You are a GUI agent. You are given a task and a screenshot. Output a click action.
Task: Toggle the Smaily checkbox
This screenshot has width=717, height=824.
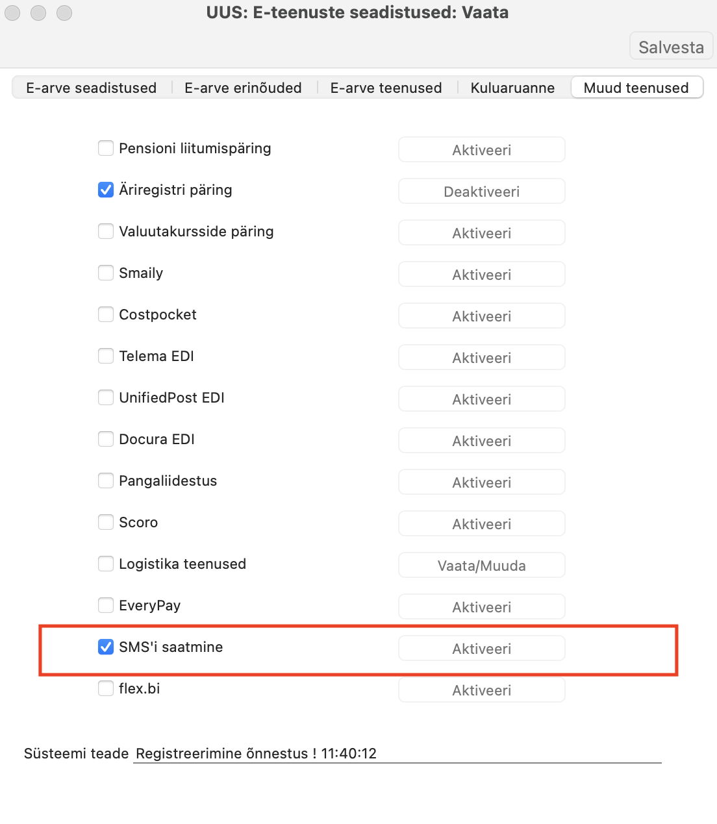tap(106, 273)
